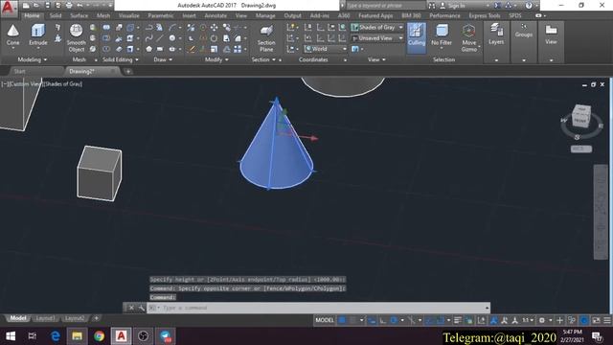The image size is (613, 345).
Task: Open the Help question mark icon
Action: (529, 6)
